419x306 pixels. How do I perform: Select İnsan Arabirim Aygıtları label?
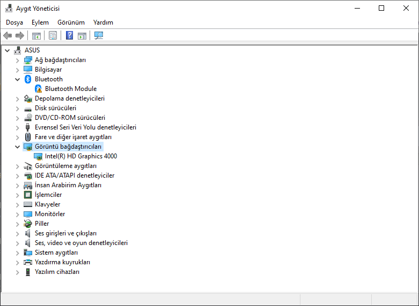68,185
